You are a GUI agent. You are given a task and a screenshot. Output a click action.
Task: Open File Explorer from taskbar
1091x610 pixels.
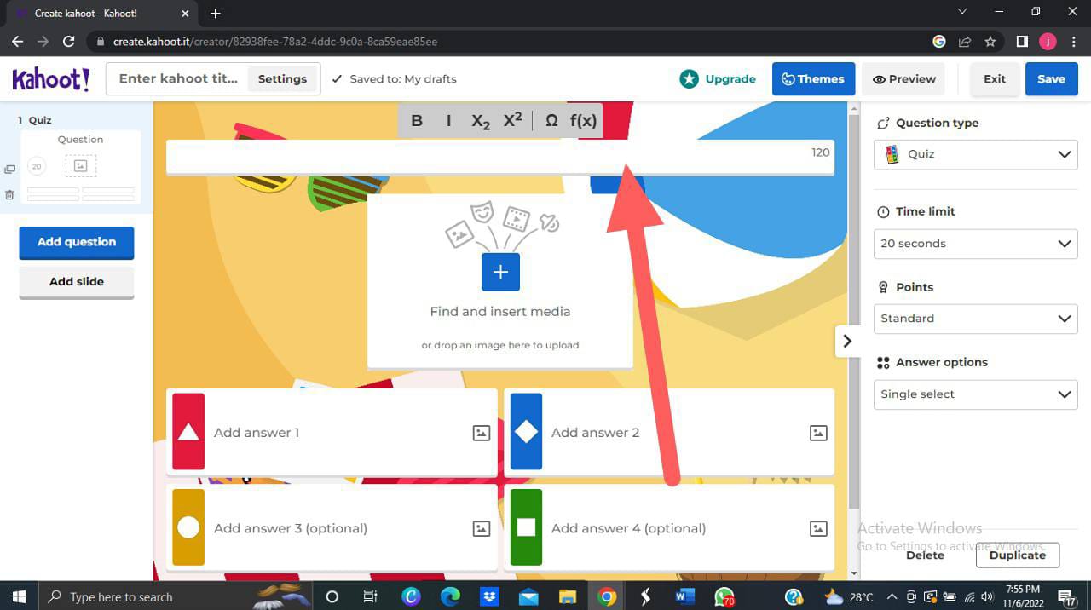point(568,596)
